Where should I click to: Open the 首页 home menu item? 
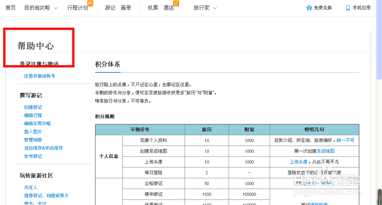pos(10,8)
